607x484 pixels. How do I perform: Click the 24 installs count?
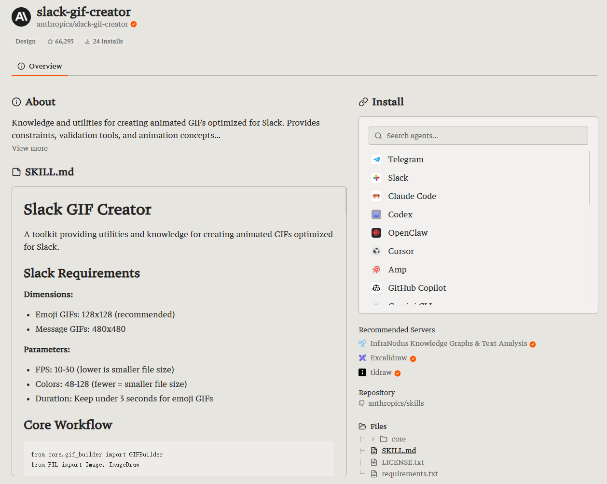108,42
